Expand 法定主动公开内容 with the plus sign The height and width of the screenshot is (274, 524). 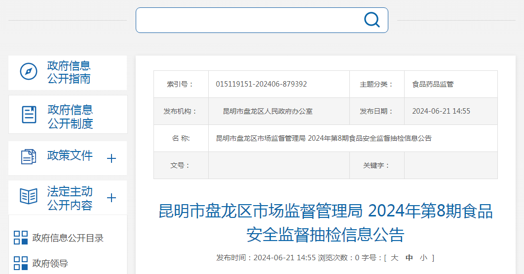click(x=112, y=198)
